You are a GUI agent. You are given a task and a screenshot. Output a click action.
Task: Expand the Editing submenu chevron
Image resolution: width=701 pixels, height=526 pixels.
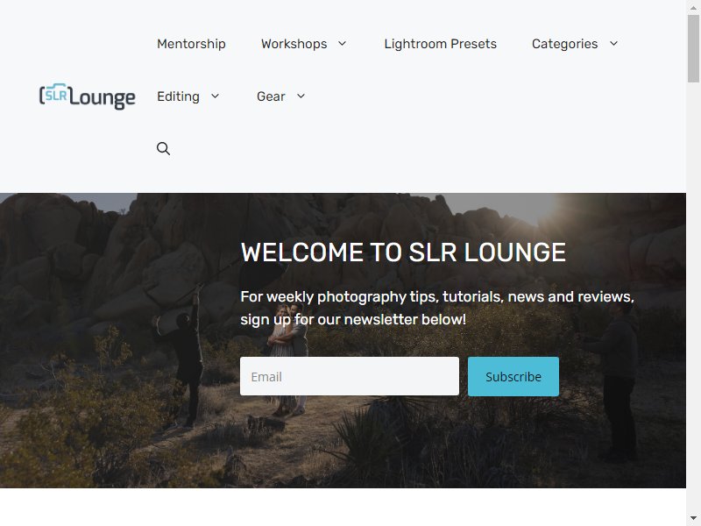click(215, 96)
